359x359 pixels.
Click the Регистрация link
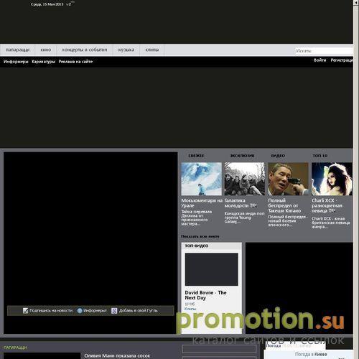pyautogui.click(x=342, y=60)
